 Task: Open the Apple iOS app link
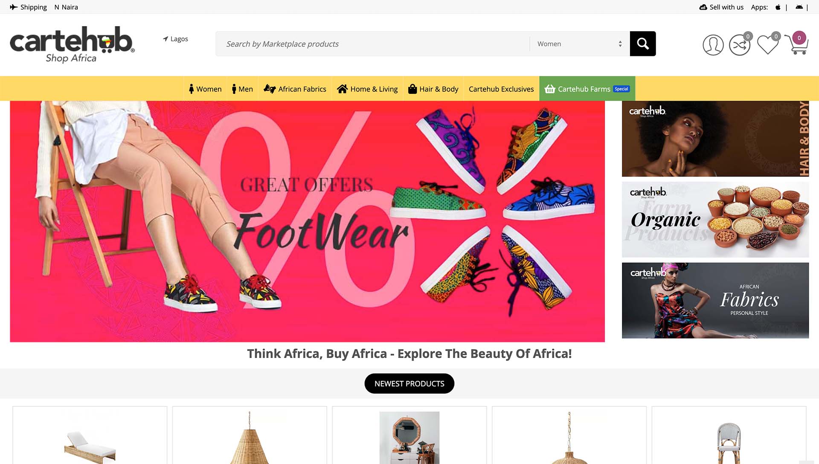tap(778, 7)
